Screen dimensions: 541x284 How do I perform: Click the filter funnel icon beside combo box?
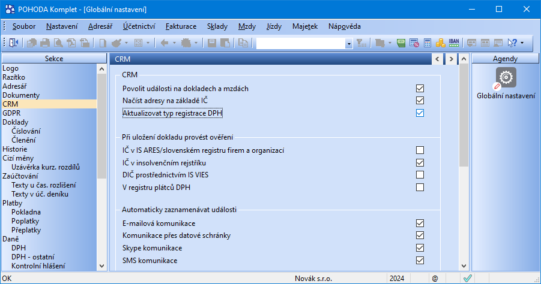coord(361,43)
